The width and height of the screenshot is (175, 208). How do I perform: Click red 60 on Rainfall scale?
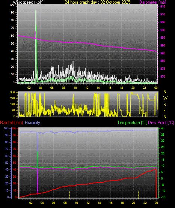15,156
